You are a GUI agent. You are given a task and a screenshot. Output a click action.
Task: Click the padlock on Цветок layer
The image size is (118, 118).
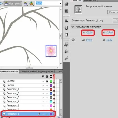tap(47, 81)
